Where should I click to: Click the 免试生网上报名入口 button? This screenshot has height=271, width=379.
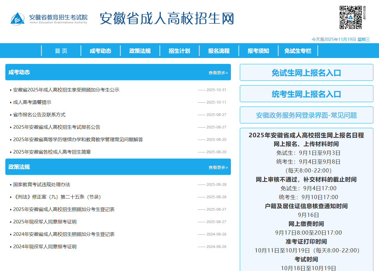(306, 72)
